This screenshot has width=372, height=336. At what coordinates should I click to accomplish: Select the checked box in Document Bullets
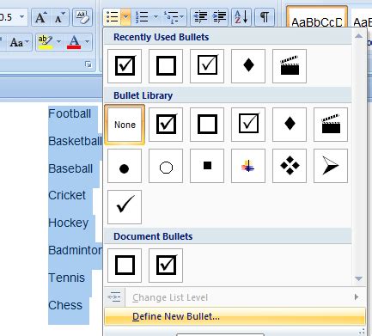[x=166, y=266]
